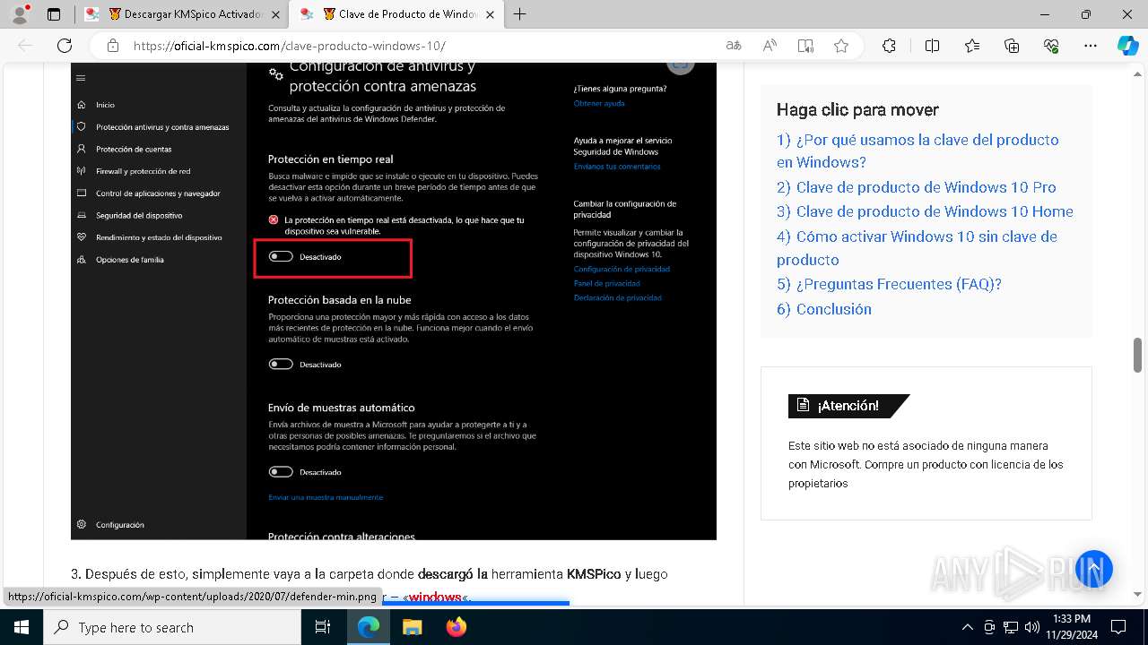Open the Edge profile icon
The height and width of the screenshot is (645, 1148).
(x=20, y=14)
